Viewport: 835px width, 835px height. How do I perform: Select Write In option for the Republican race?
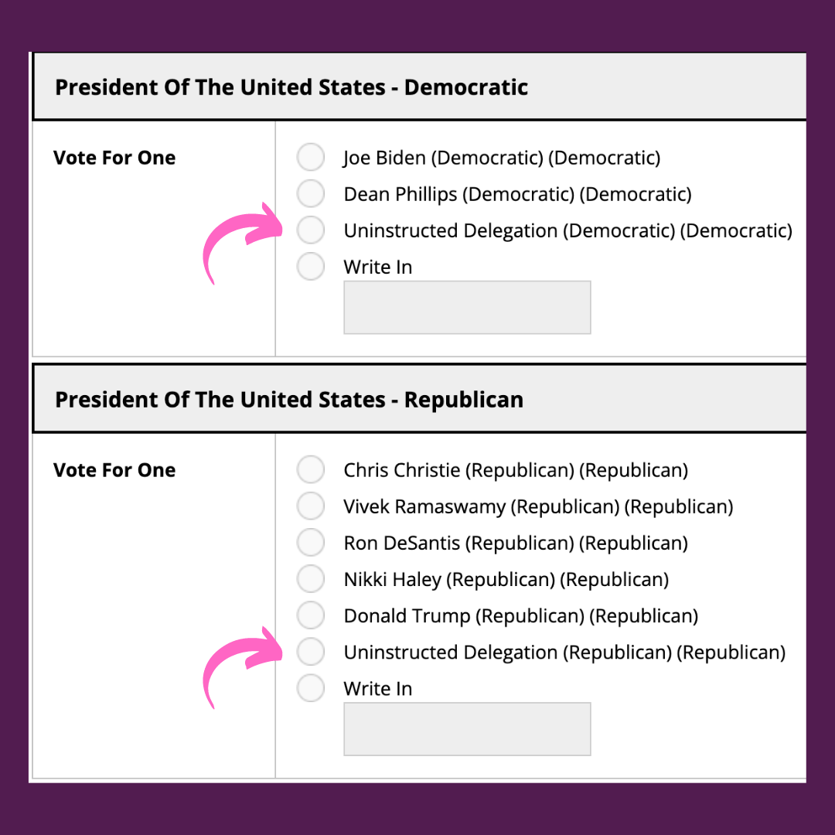(x=310, y=687)
